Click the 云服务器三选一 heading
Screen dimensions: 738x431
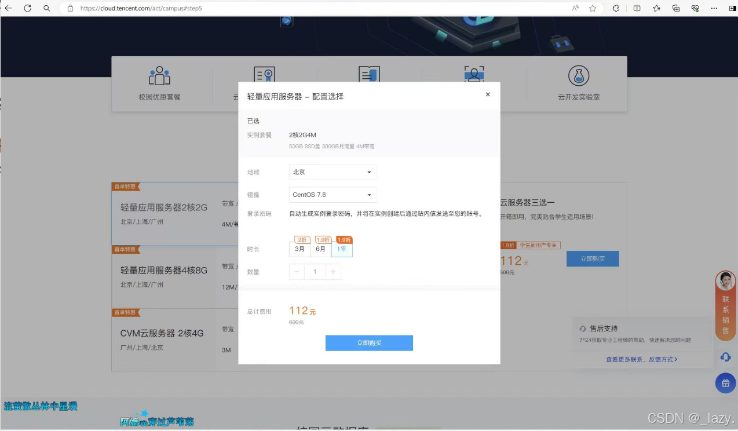coord(527,202)
